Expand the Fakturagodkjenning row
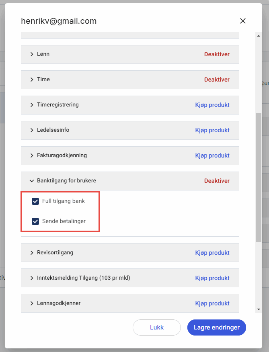The height and width of the screenshot is (352, 269). pos(32,156)
